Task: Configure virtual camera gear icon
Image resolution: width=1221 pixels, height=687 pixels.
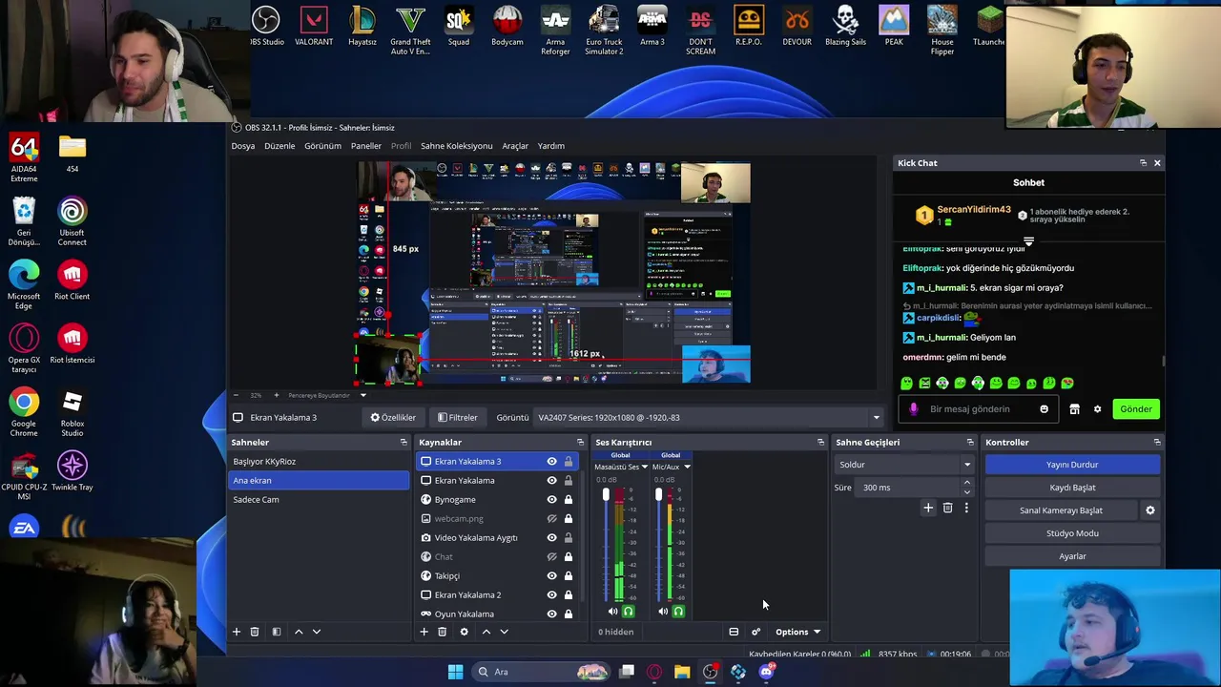Action: click(1150, 510)
